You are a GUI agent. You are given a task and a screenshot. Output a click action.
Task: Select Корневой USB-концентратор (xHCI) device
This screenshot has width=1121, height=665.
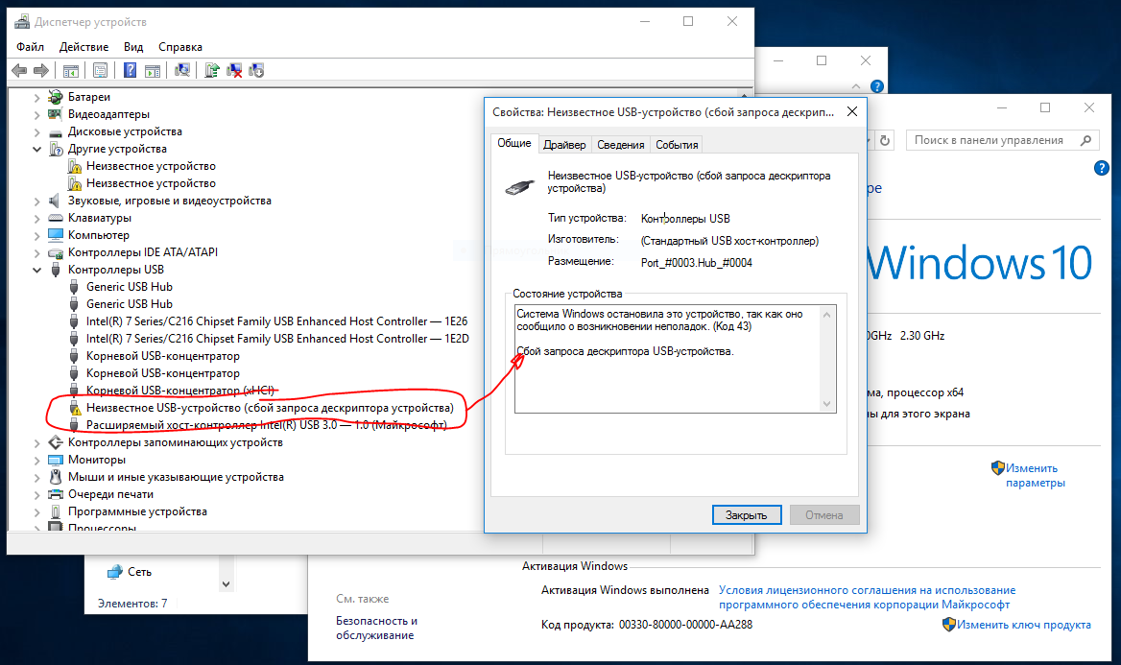click(x=180, y=391)
